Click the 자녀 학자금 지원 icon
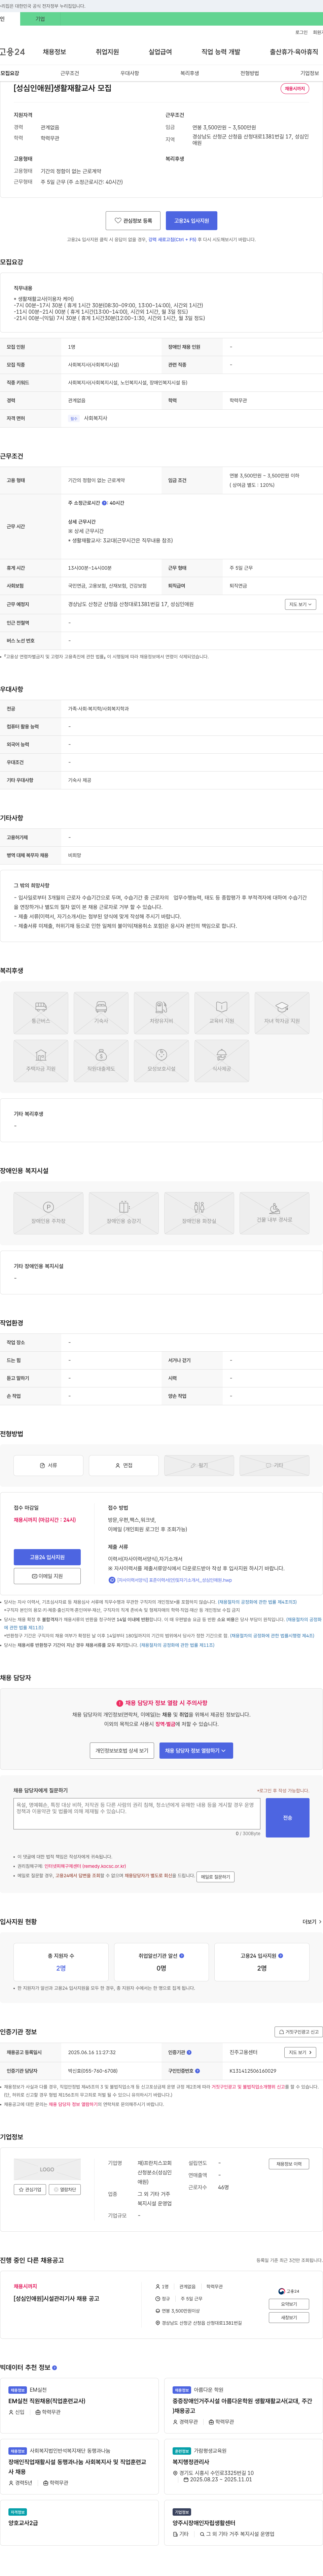 click(x=282, y=1013)
